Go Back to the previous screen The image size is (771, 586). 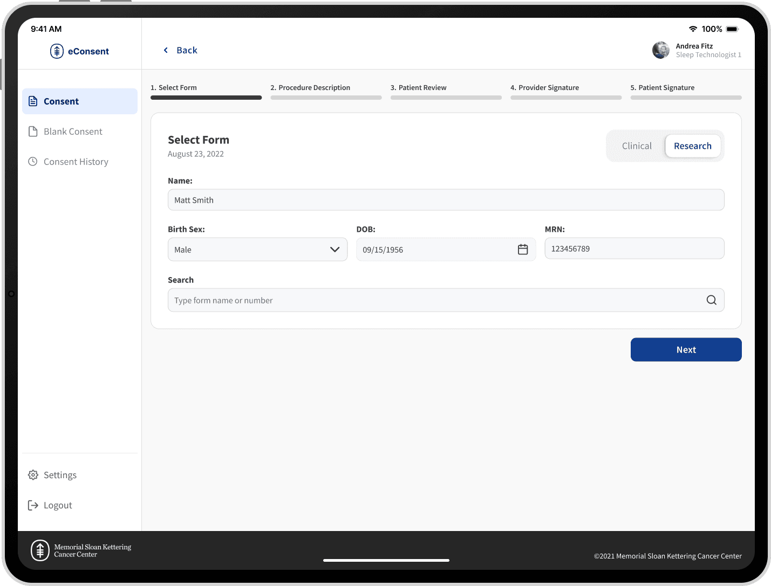pos(181,50)
